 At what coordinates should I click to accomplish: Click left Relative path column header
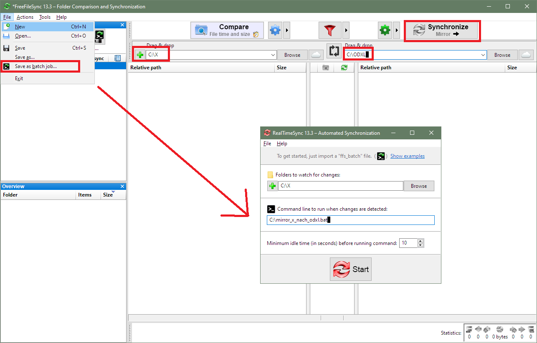[201, 68]
